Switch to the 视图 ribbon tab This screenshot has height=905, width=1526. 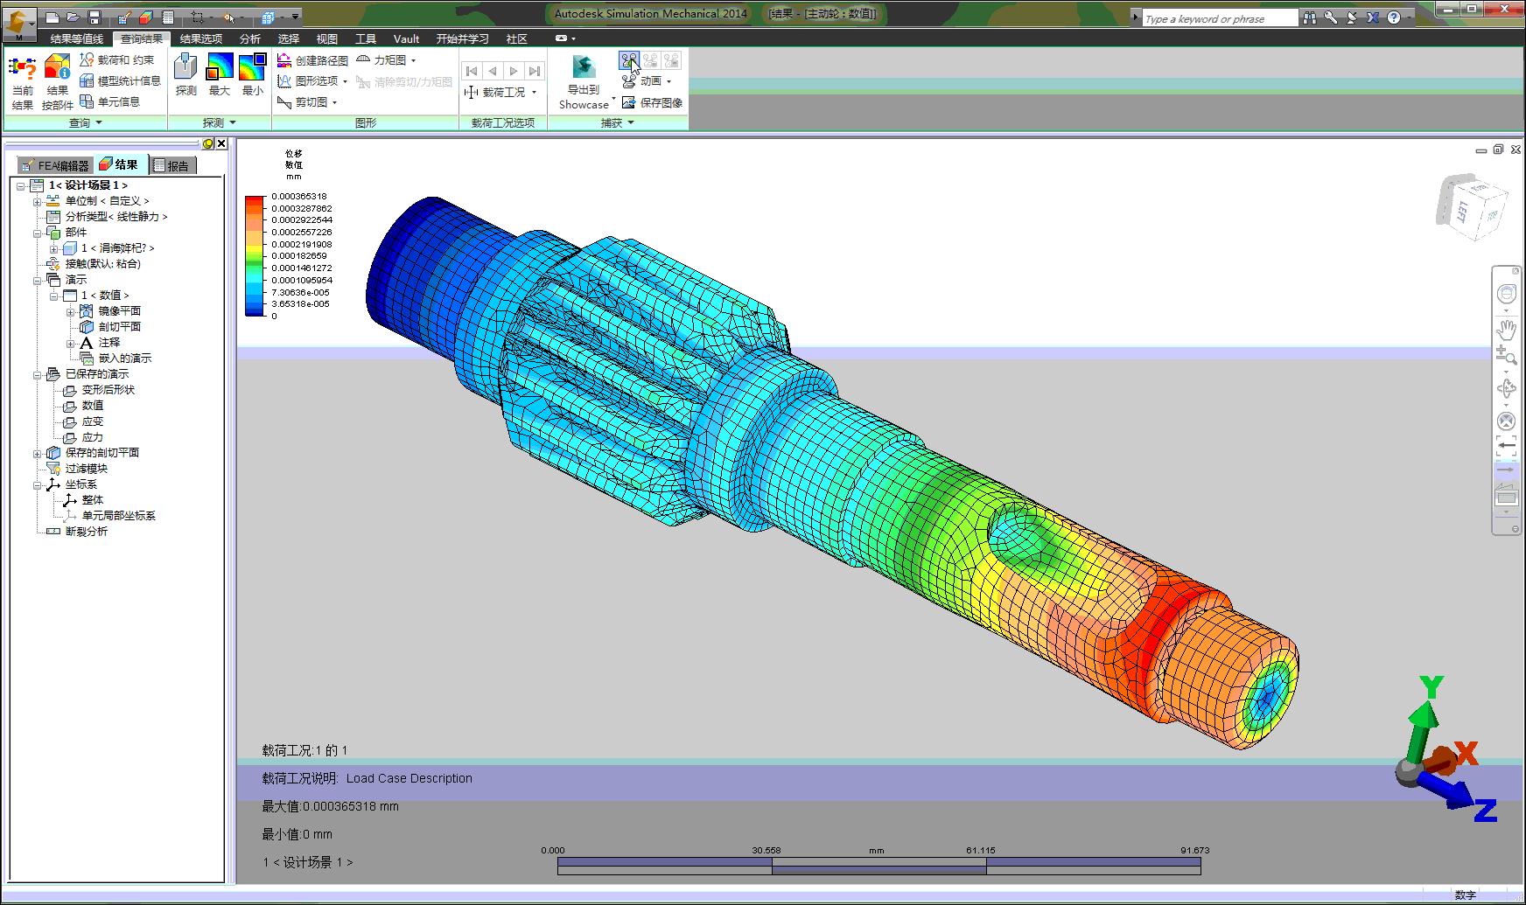pyautogui.click(x=327, y=38)
